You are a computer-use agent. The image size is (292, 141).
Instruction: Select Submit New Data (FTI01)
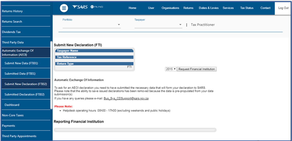[21, 63]
